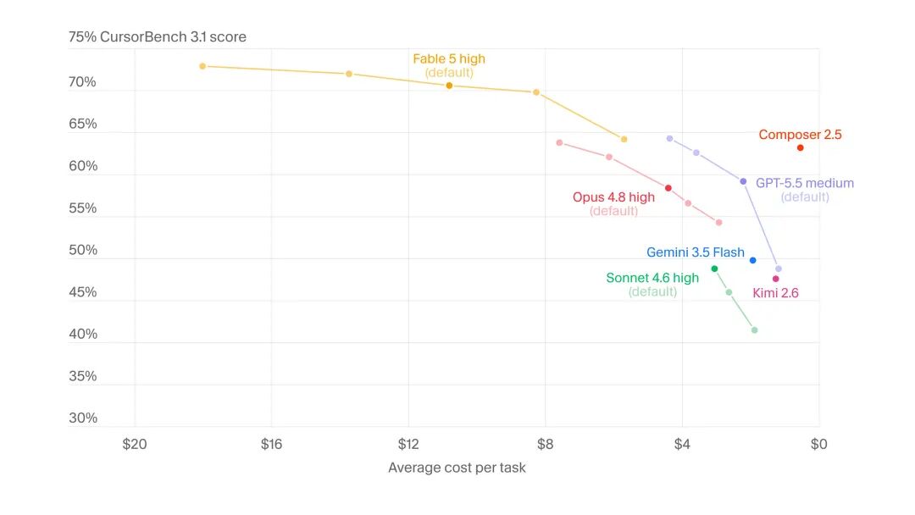Select the Gemini 3.5 Flash blue dot
Image resolution: width=915 pixels, height=515 pixels.
(753, 261)
